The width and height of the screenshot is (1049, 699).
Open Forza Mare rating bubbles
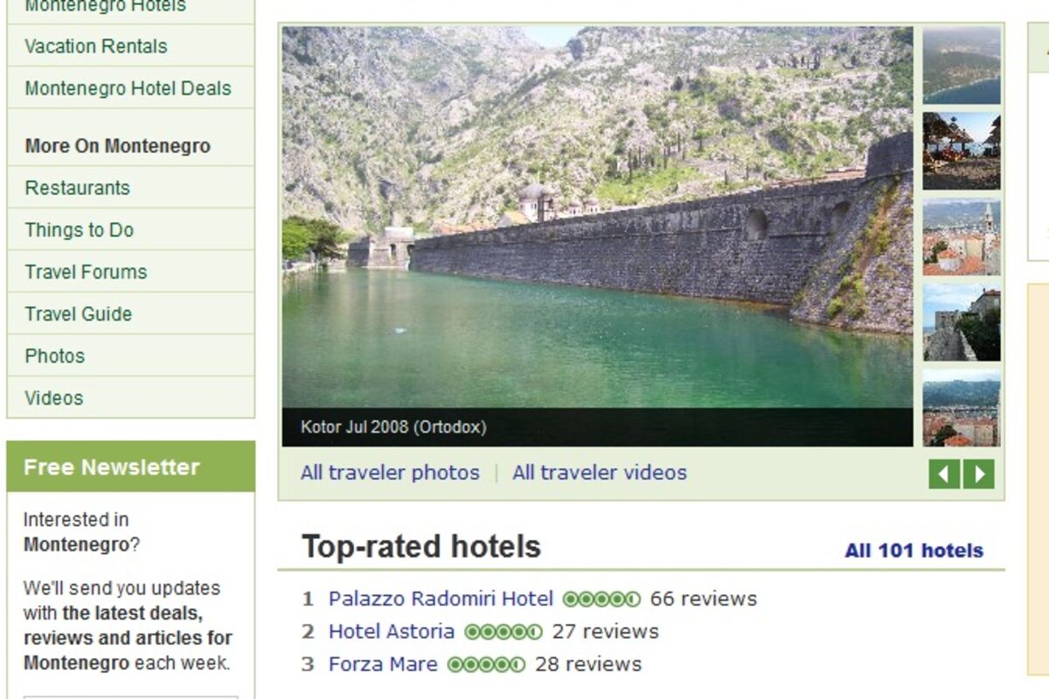(x=486, y=665)
